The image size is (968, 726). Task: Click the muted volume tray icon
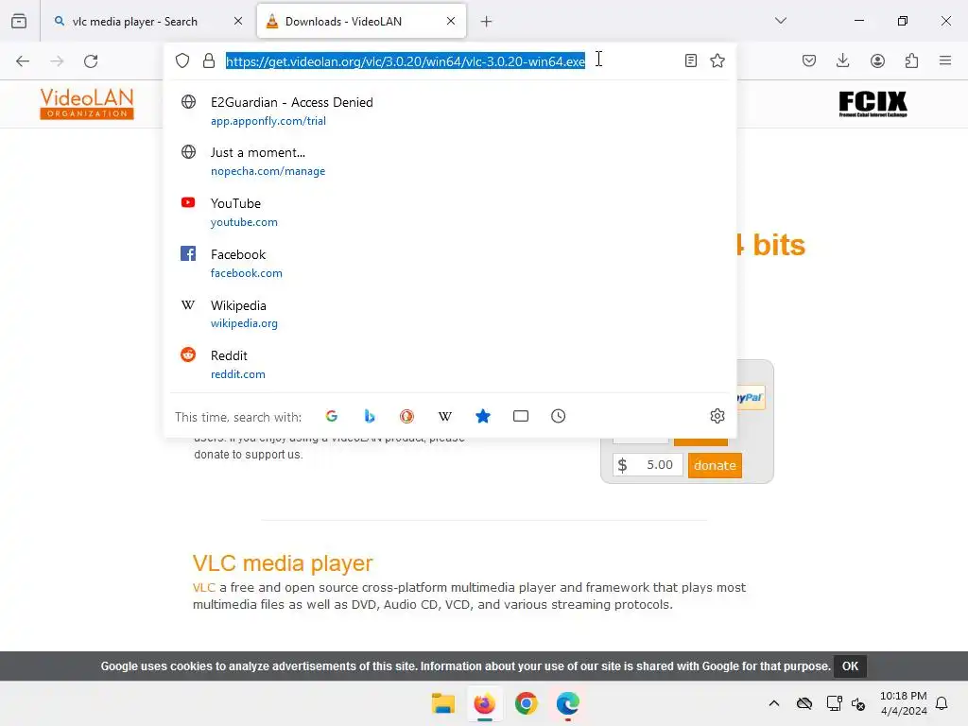858,703
